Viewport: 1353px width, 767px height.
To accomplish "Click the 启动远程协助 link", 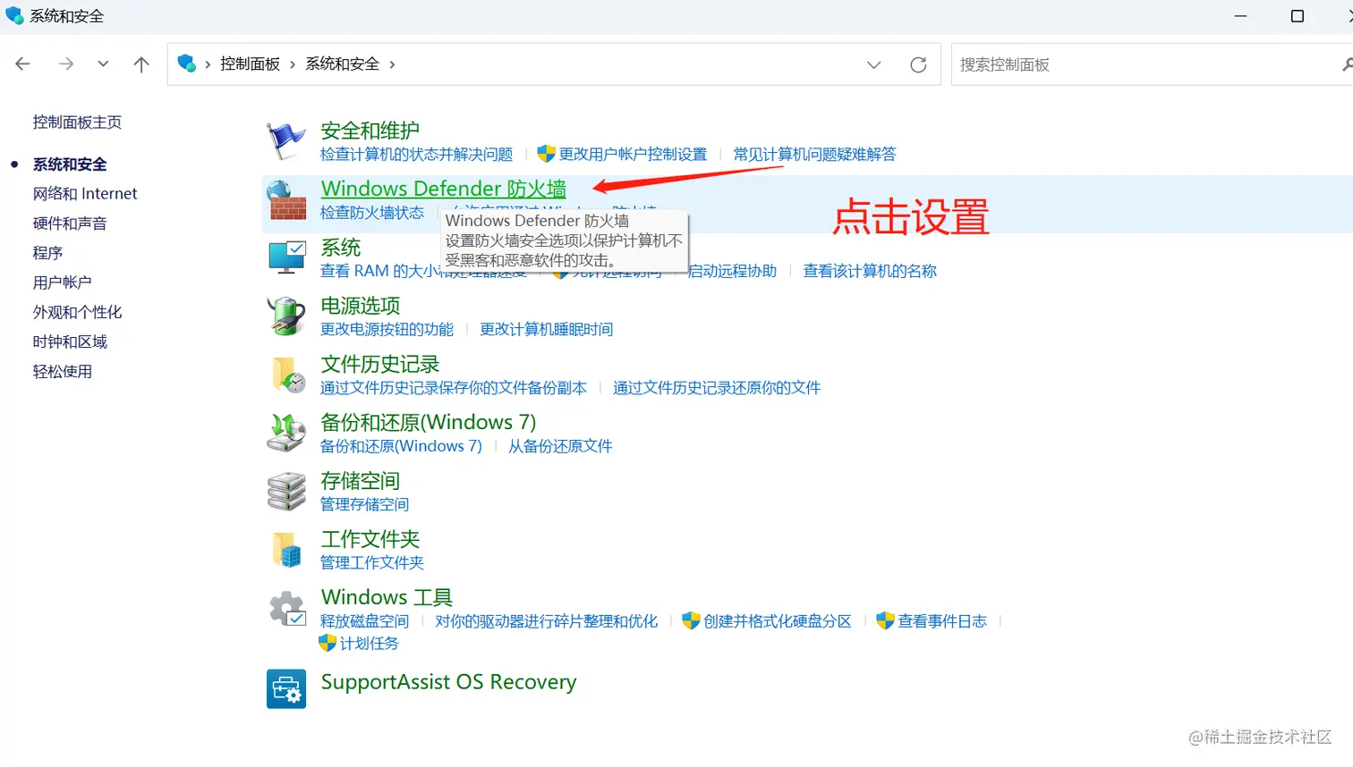I will 733,271.
